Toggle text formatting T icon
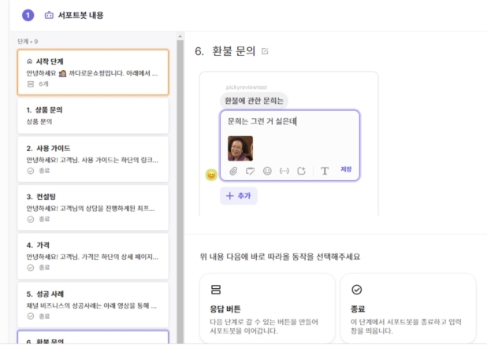The width and height of the screenshot is (487, 355). tap(325, 171)
